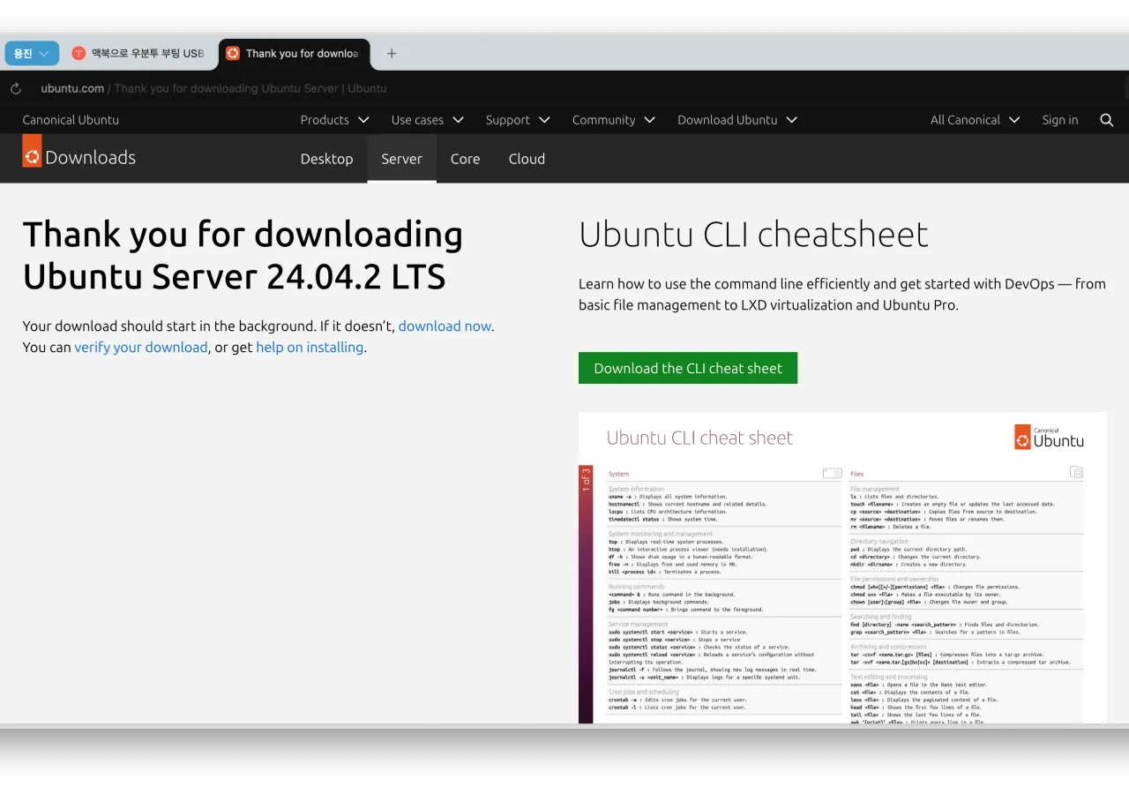The width and height of the screenshot is (1129, 794).
Task: Click the Ubuntu favicon on active tab
Action: click(233, 54)
